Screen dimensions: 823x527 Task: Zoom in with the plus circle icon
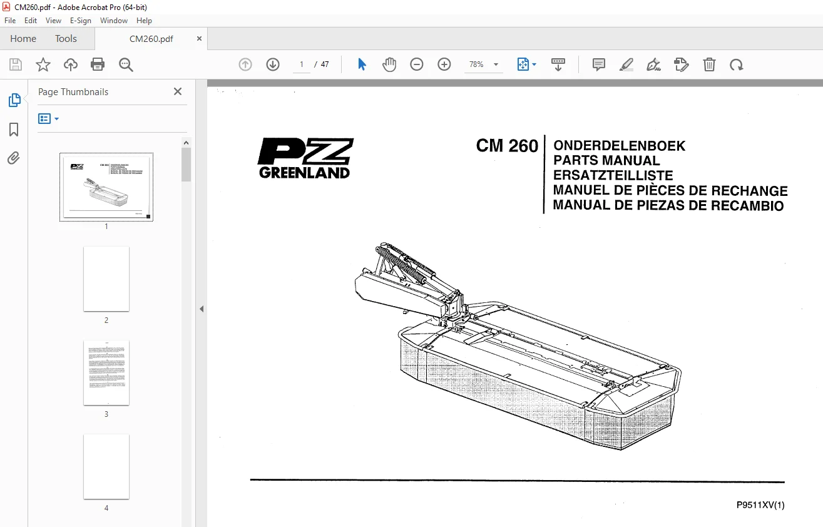444,64
